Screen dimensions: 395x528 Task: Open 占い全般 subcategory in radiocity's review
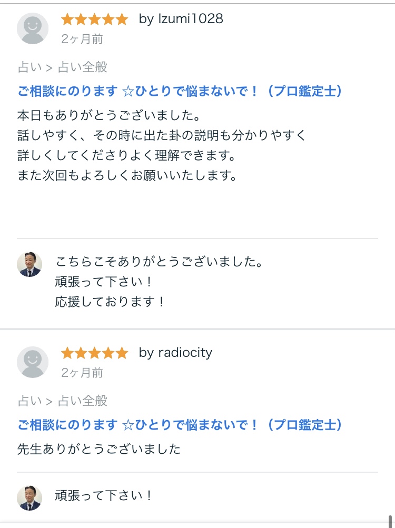[82, 401]
